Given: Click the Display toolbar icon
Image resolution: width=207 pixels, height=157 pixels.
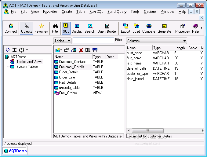Looking at the screenshot, I should tap(77, 28).
